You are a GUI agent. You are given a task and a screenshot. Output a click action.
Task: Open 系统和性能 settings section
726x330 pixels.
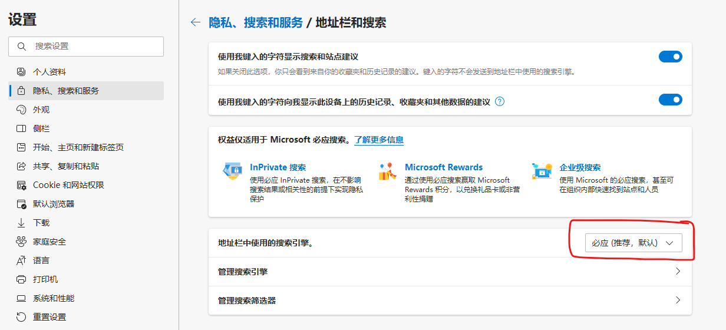click(x=87, y=298)
